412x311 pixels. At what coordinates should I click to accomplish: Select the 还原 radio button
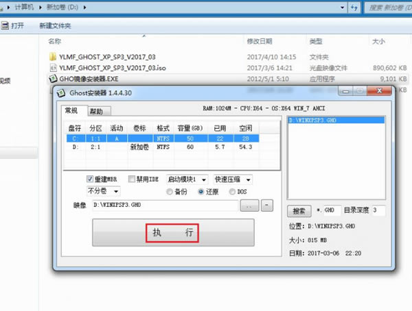[x=201, y=192]
